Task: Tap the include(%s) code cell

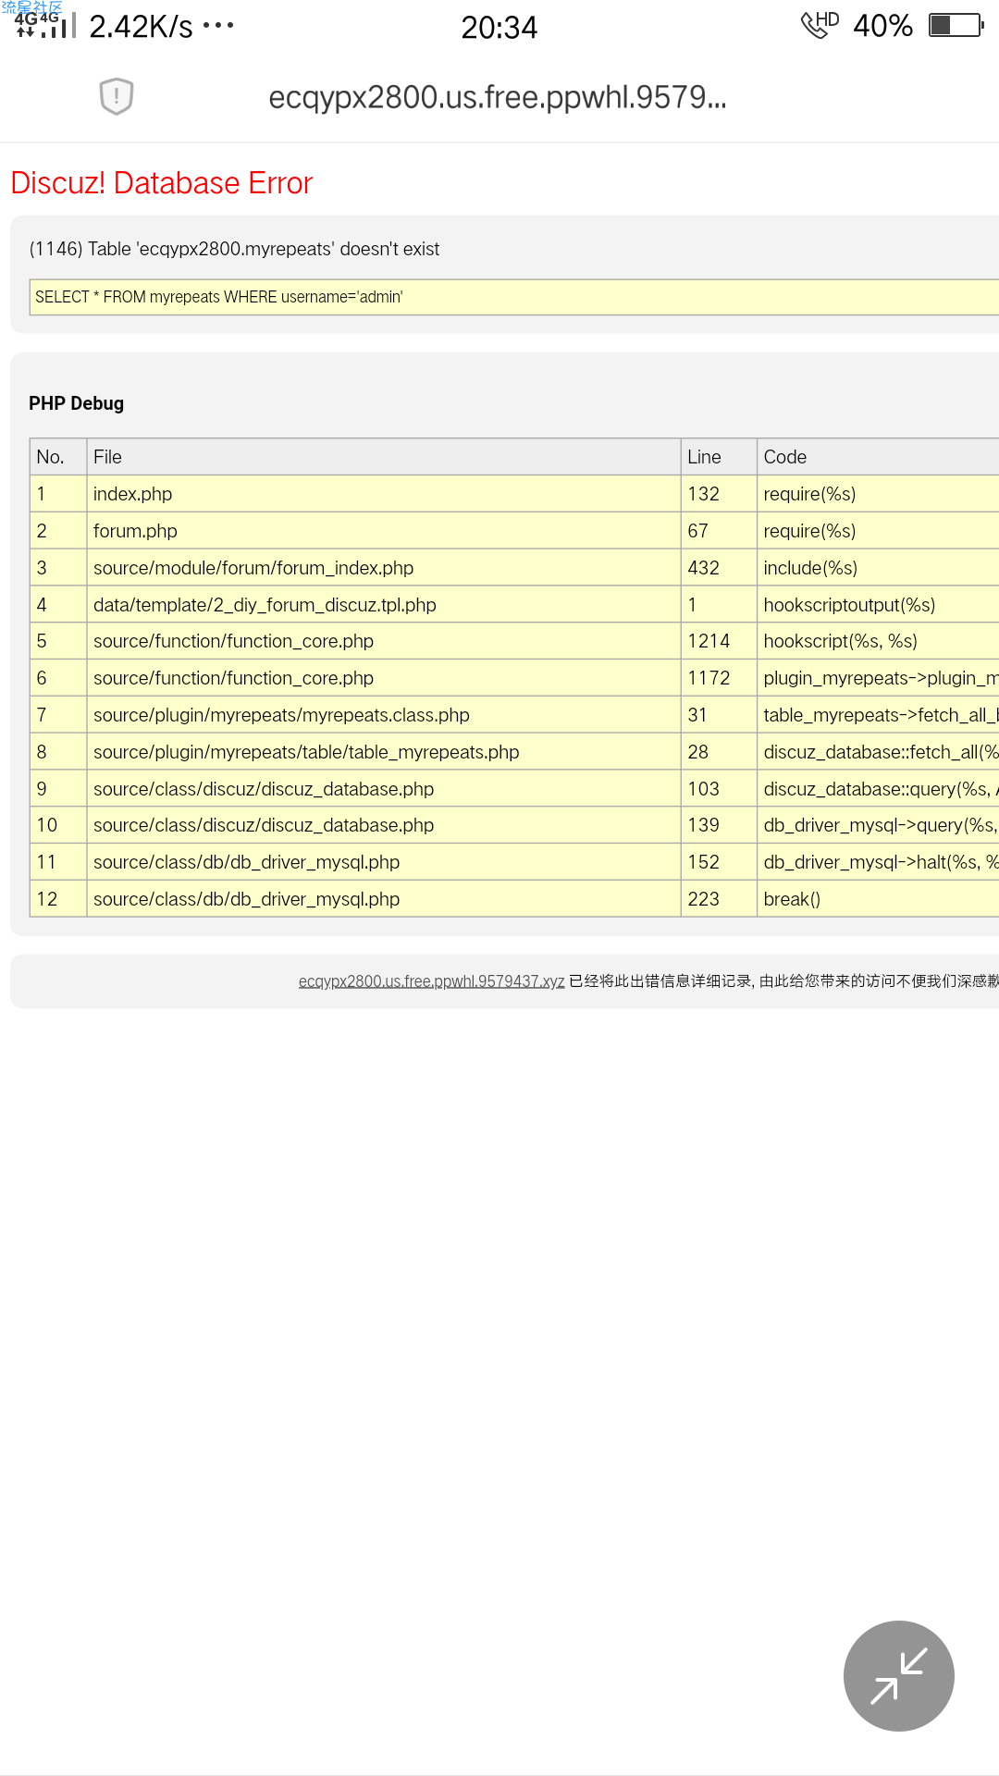Action: (x=878, y=568)
